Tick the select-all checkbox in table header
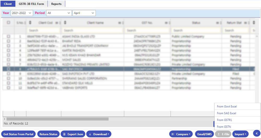Image resolution: width=261 pixels, height=138 pixels. coord(8,23)
